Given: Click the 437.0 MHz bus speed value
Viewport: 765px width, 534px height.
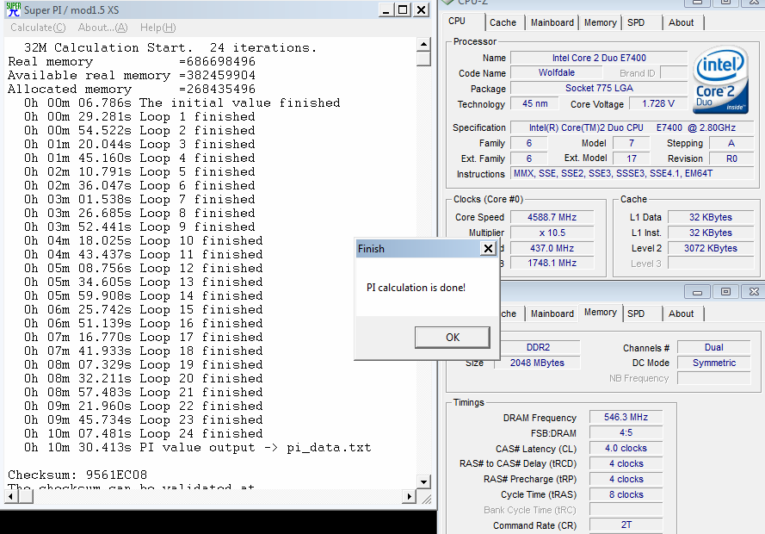Looking at the screenshot, I should [552, 248].
